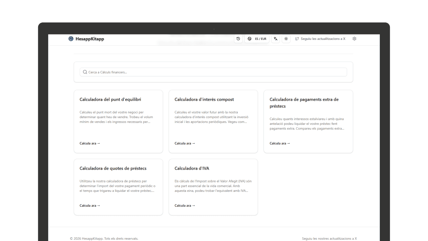Screen dimensions: 428x241
Task: Click the Twitter bird icon in header
Action: coord(297,39)
